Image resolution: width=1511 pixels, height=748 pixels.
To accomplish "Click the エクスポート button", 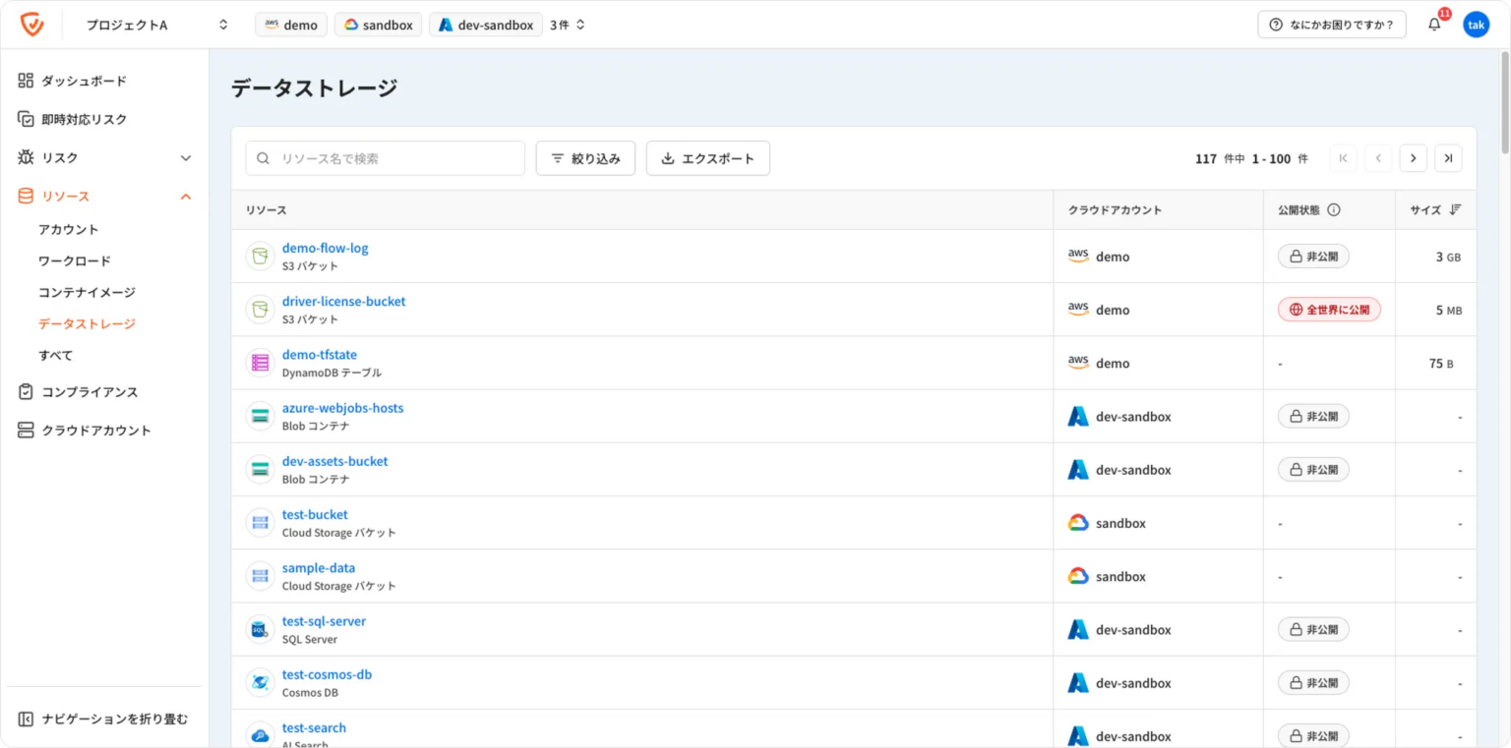I will [x=707, y=158].
